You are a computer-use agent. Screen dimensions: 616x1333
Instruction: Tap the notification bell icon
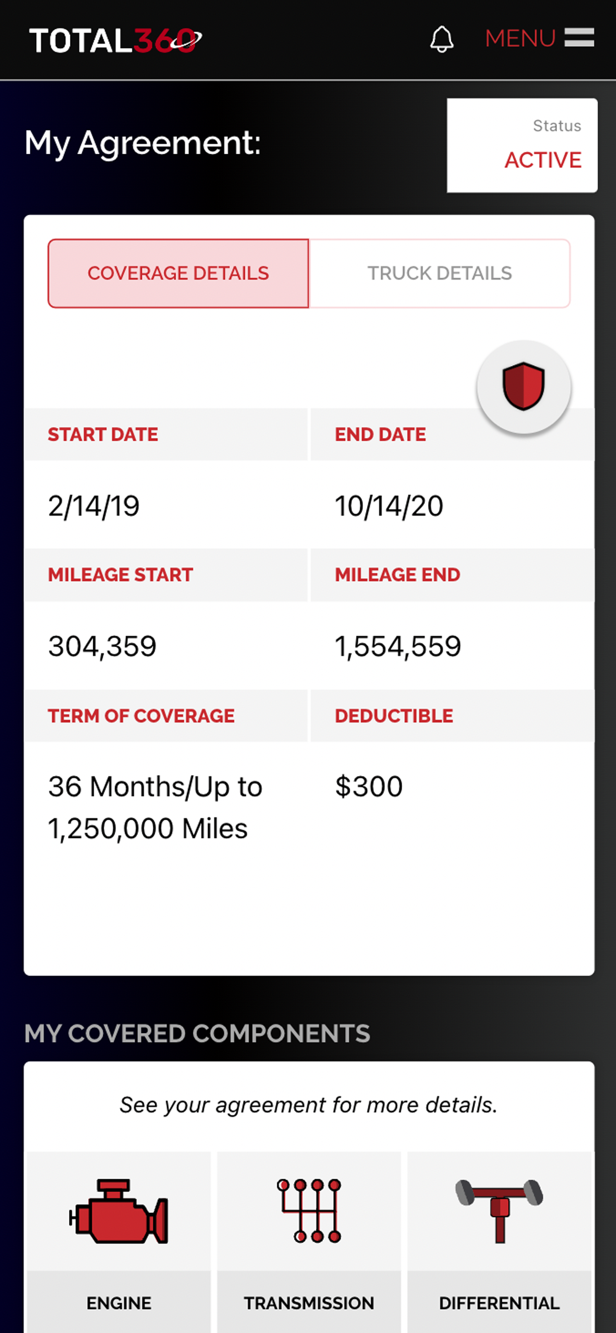pyautogui.click(x=441, y=39)
